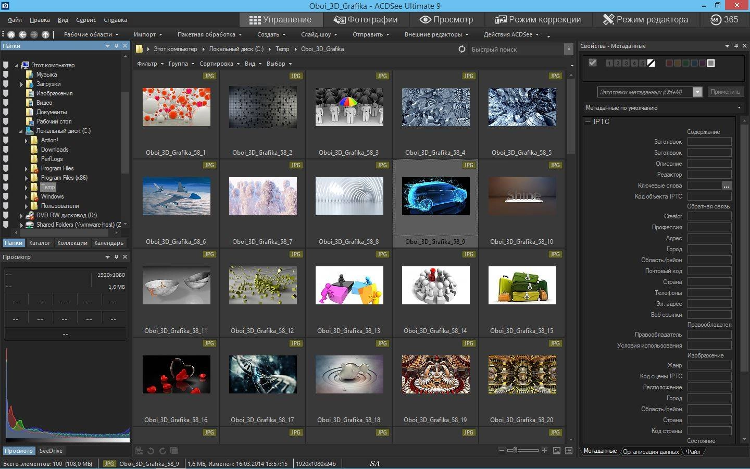Open the Сервис menu
This screenshot has width=750, height=469.
[x=86, y=20]
